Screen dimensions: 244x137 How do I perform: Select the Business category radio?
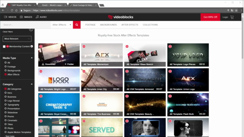(x=5, y=97)
